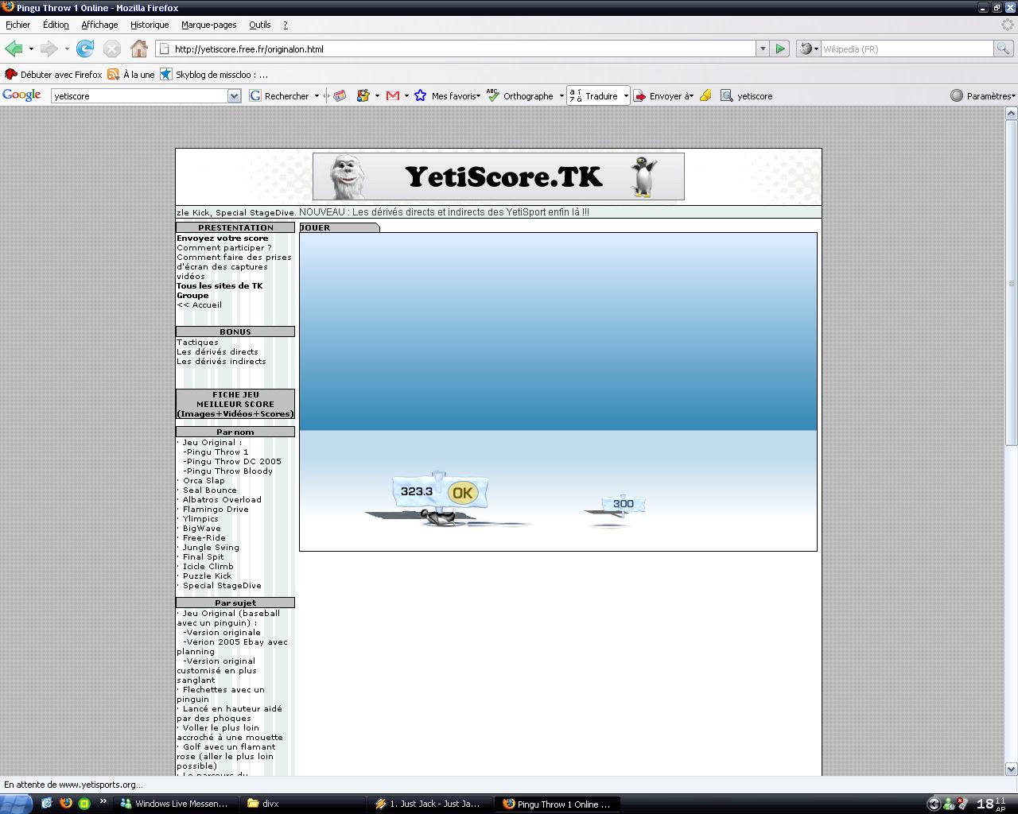Click the Envoyez votre score link
1018x814 pixels.
(x=223, y=238)
